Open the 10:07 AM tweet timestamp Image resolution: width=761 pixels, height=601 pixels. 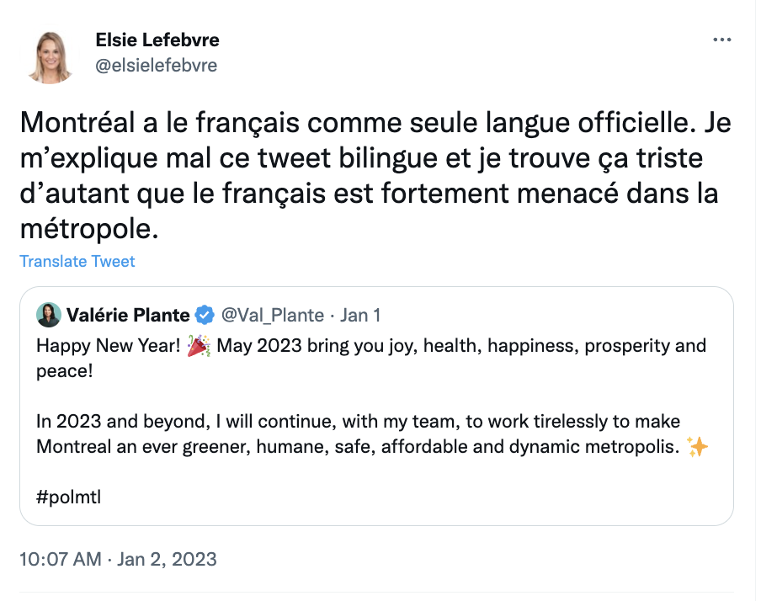(x=61, y=559)
